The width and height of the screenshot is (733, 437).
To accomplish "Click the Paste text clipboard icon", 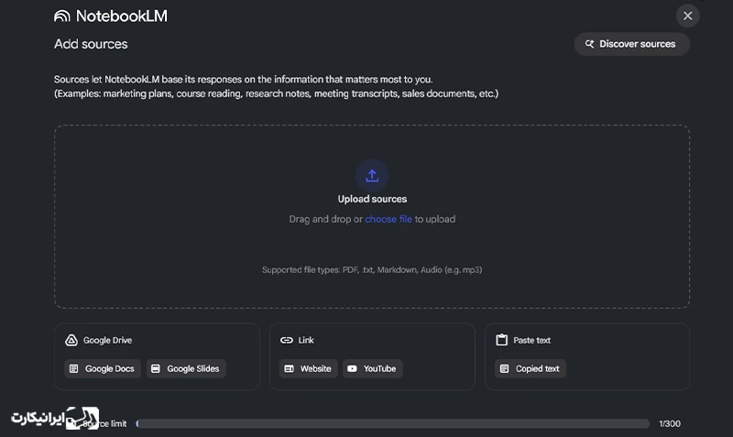I will (x=501, y=340).
